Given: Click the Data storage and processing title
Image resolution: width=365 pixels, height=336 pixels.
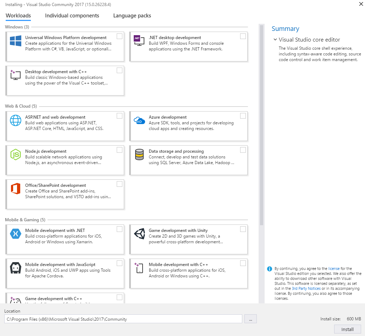Looking at the screenshot, I should pyautogui.click(x=176, y=151).
